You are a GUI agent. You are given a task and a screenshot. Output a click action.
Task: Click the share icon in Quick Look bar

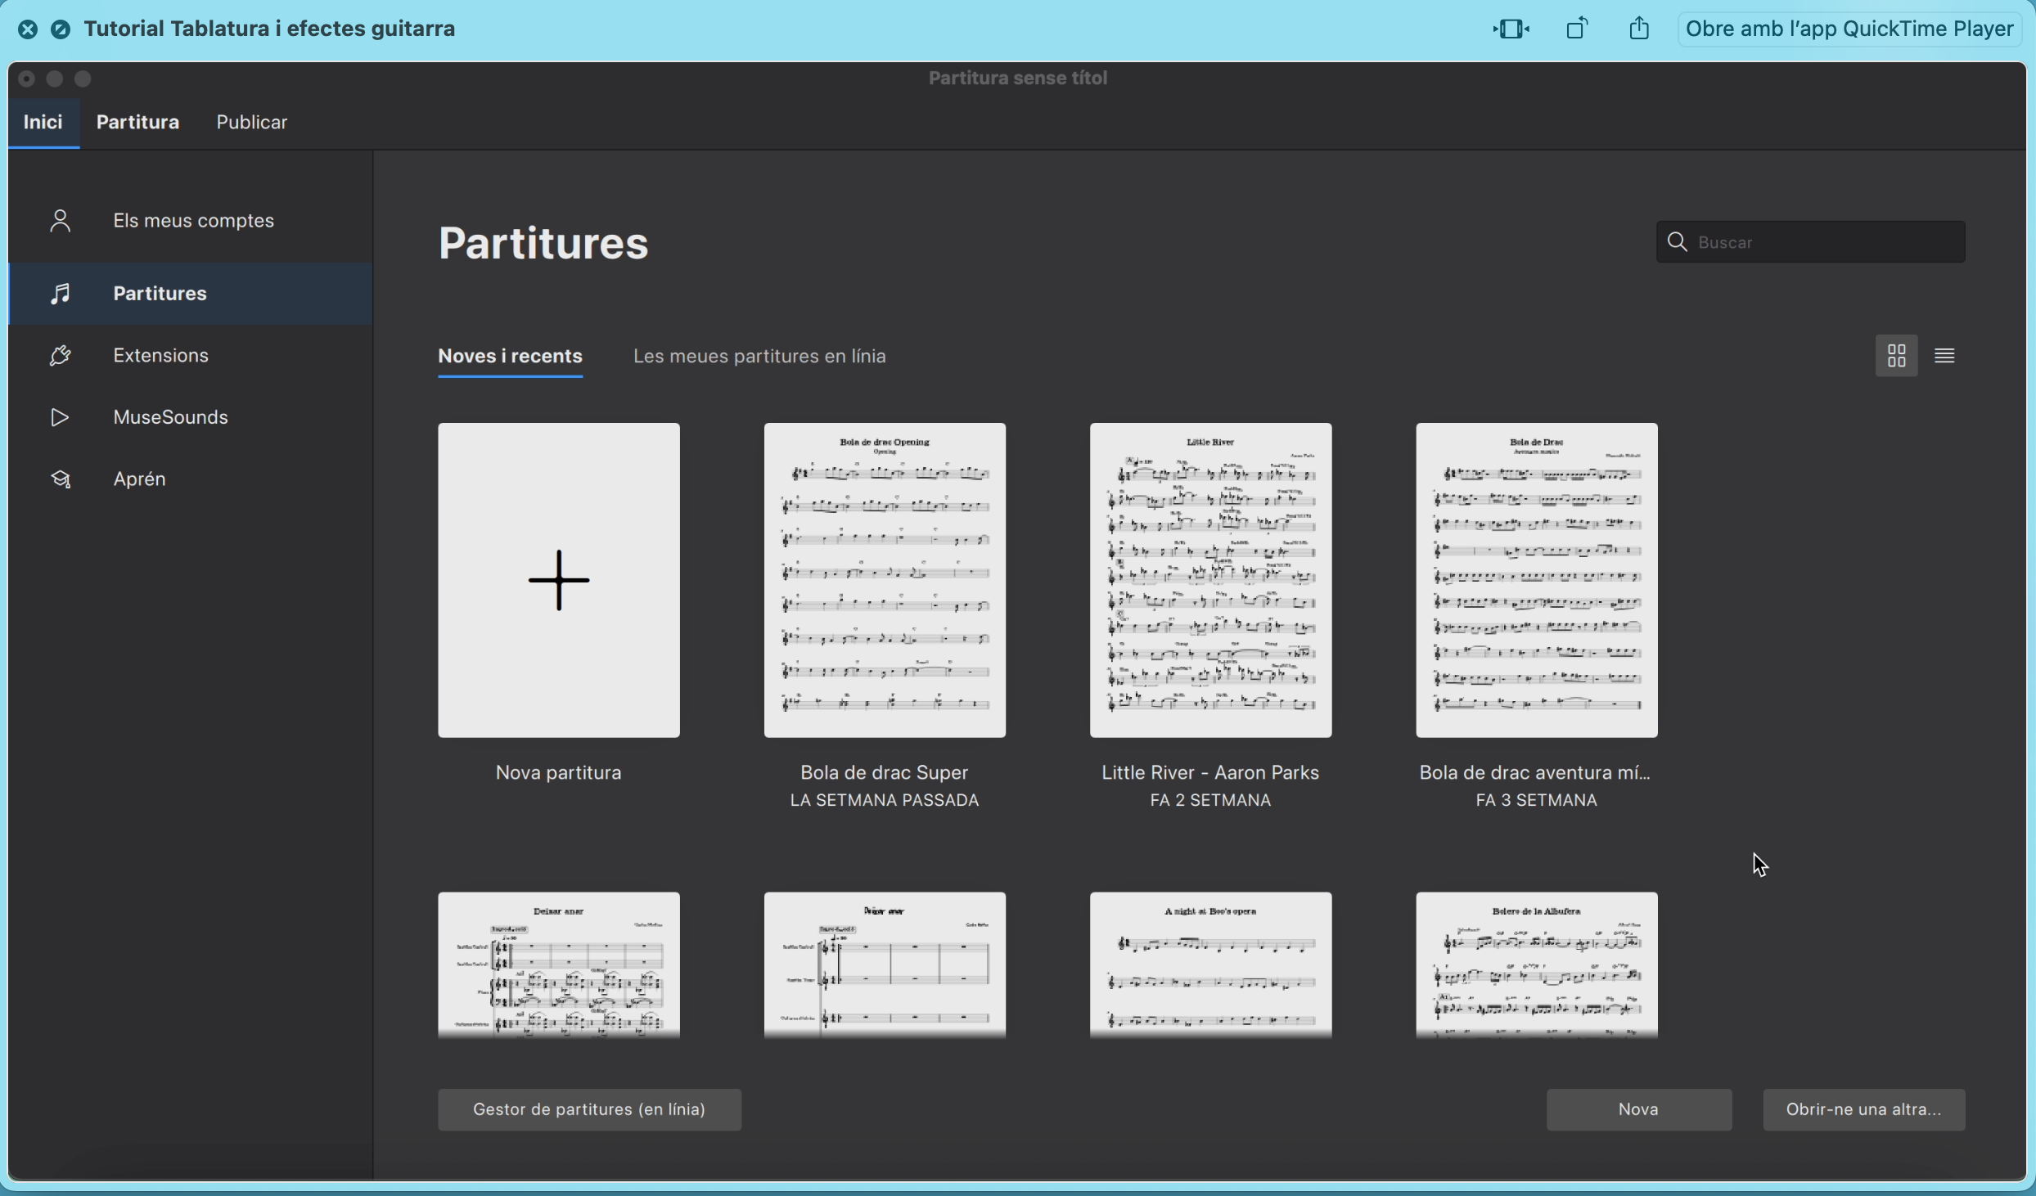click(x=1638, y=29)
